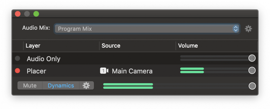
Task: Toggle the red Placer layer indicator
Action: click(x=17, y=71)
